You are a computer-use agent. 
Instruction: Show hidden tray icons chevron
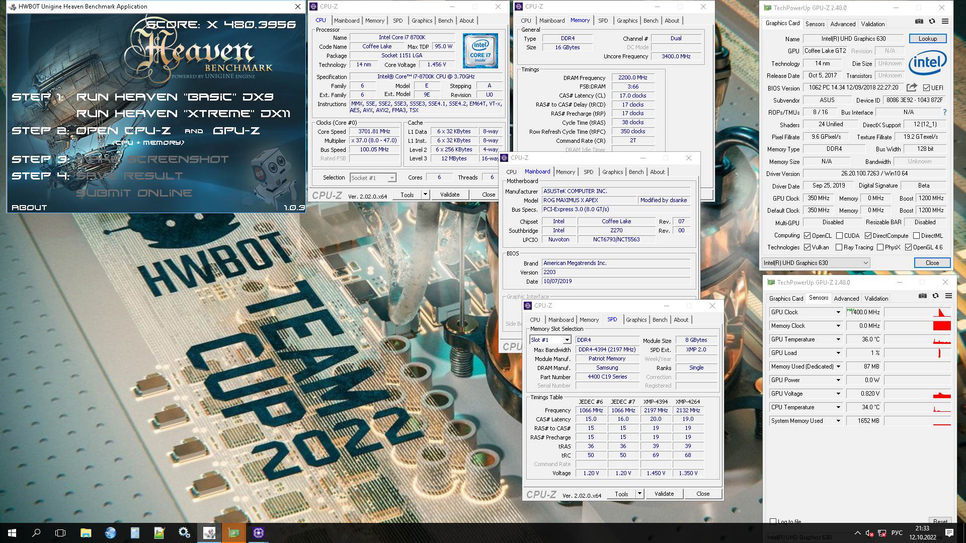[x=857, y=533]
